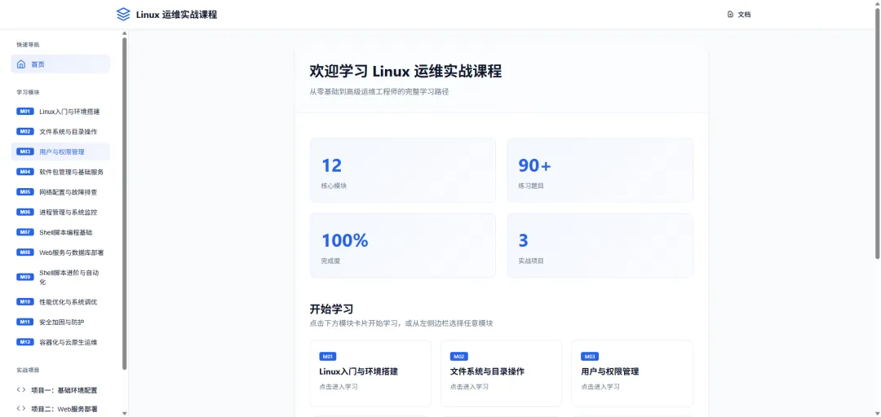Open 网络配置与故障排查 module
881x417 pixels.
60,192
